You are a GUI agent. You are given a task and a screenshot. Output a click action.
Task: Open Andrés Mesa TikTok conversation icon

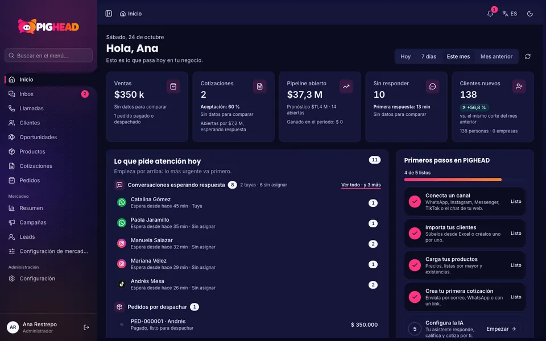122,284
